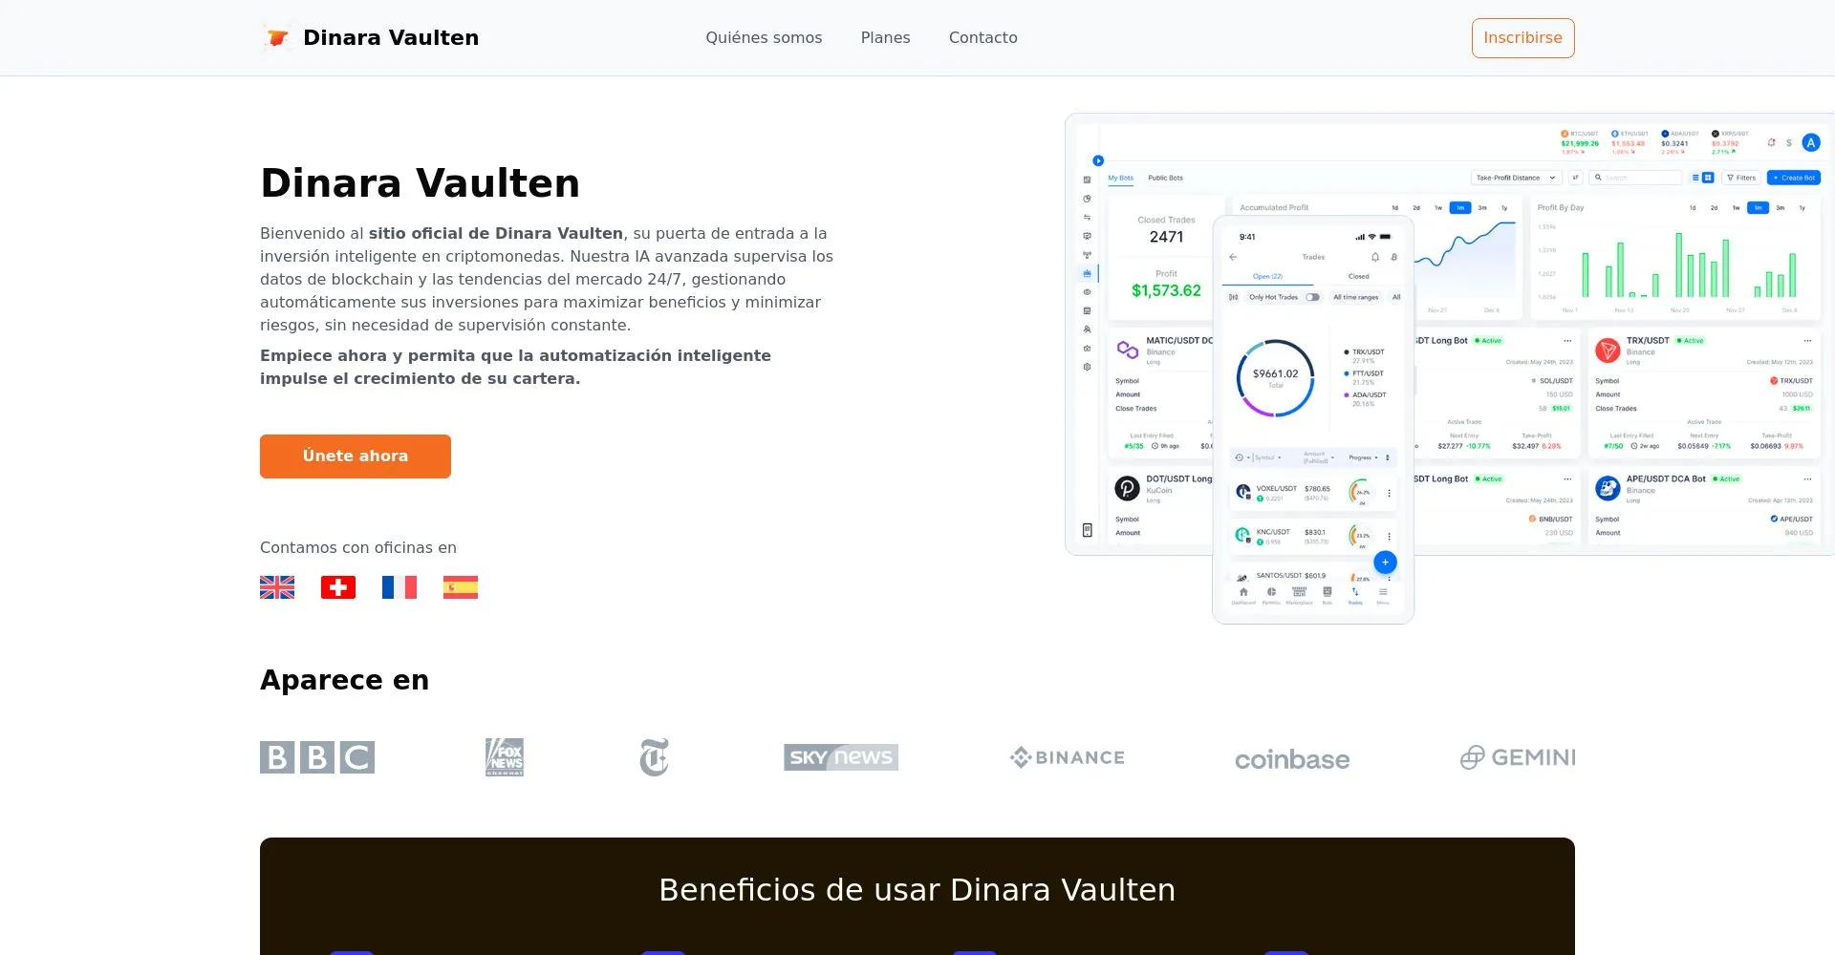Click the New York Times logo
Screen dimensions: 1835x955
coord(654,757)
